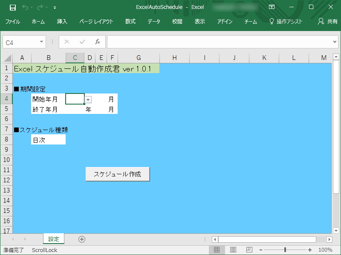The height and width of the screenshot is (255, 341).
Task: Select the 日次 schedule type cell
Action: click(x=48, y=140)
